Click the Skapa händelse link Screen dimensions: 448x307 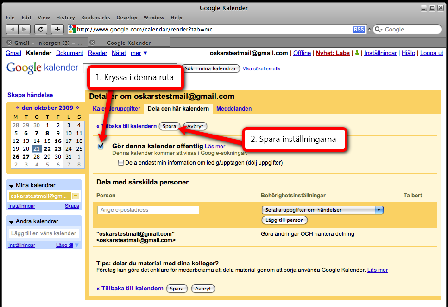pos(30,95)
